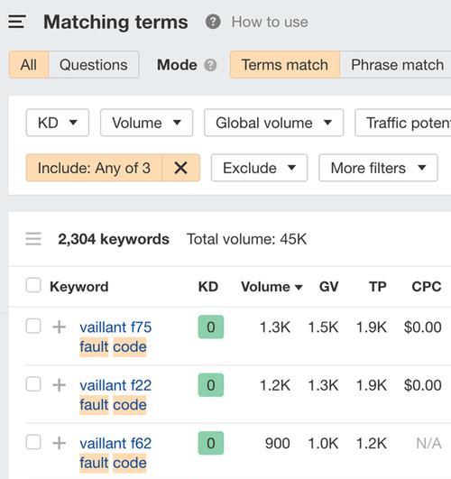Viewport: 451px width, 479px height.
Task: Open the More filters dropdown
Action: pyautogui.click(x=378, y=168)
